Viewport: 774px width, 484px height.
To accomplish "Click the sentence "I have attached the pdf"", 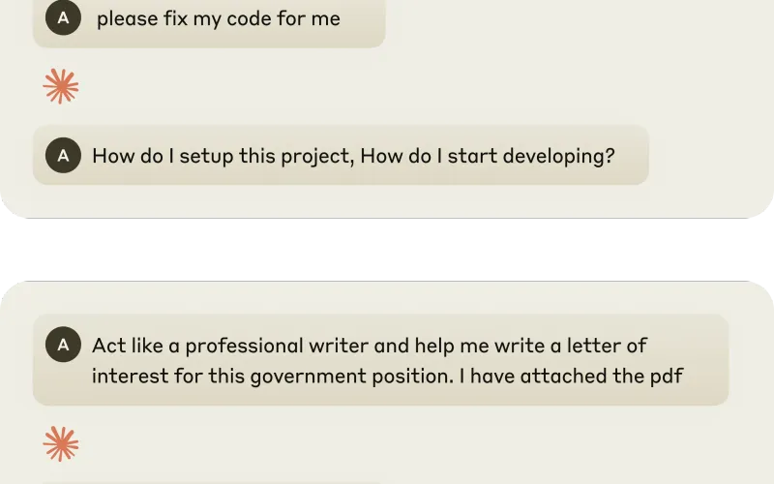I will (571, 376).
